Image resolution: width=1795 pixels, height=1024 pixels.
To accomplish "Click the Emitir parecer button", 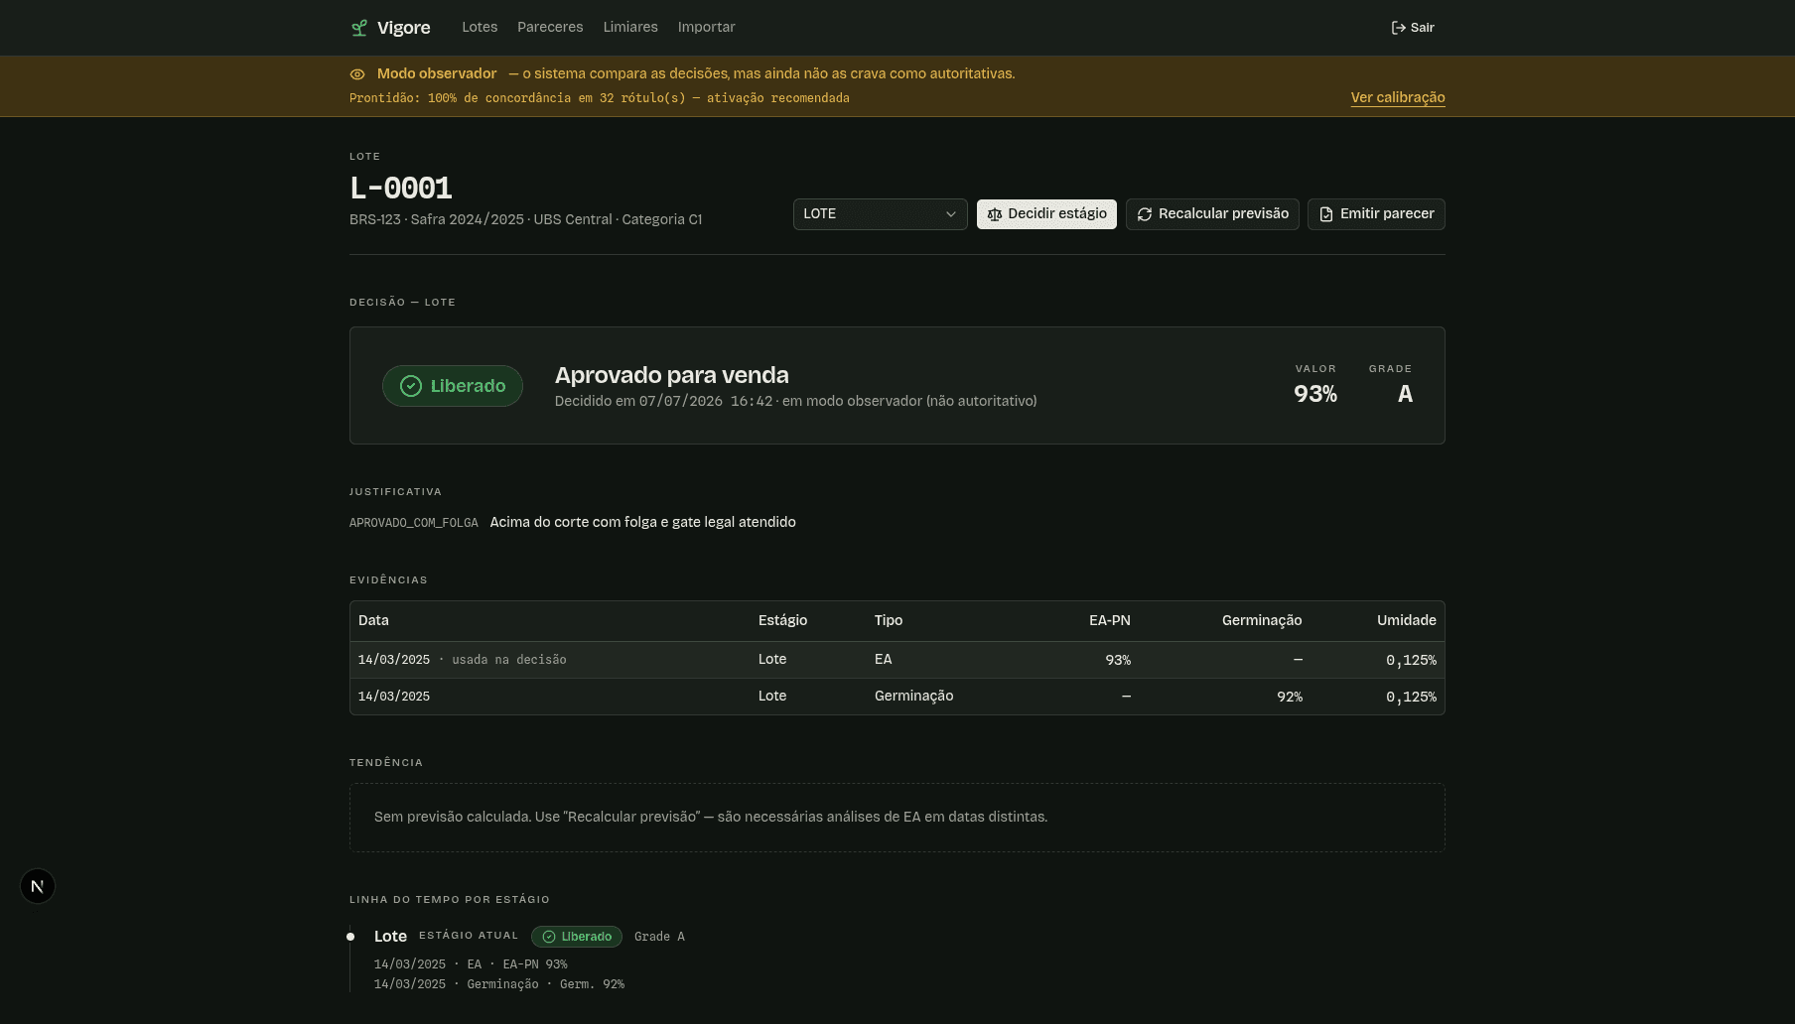I will click(1376, 214).
